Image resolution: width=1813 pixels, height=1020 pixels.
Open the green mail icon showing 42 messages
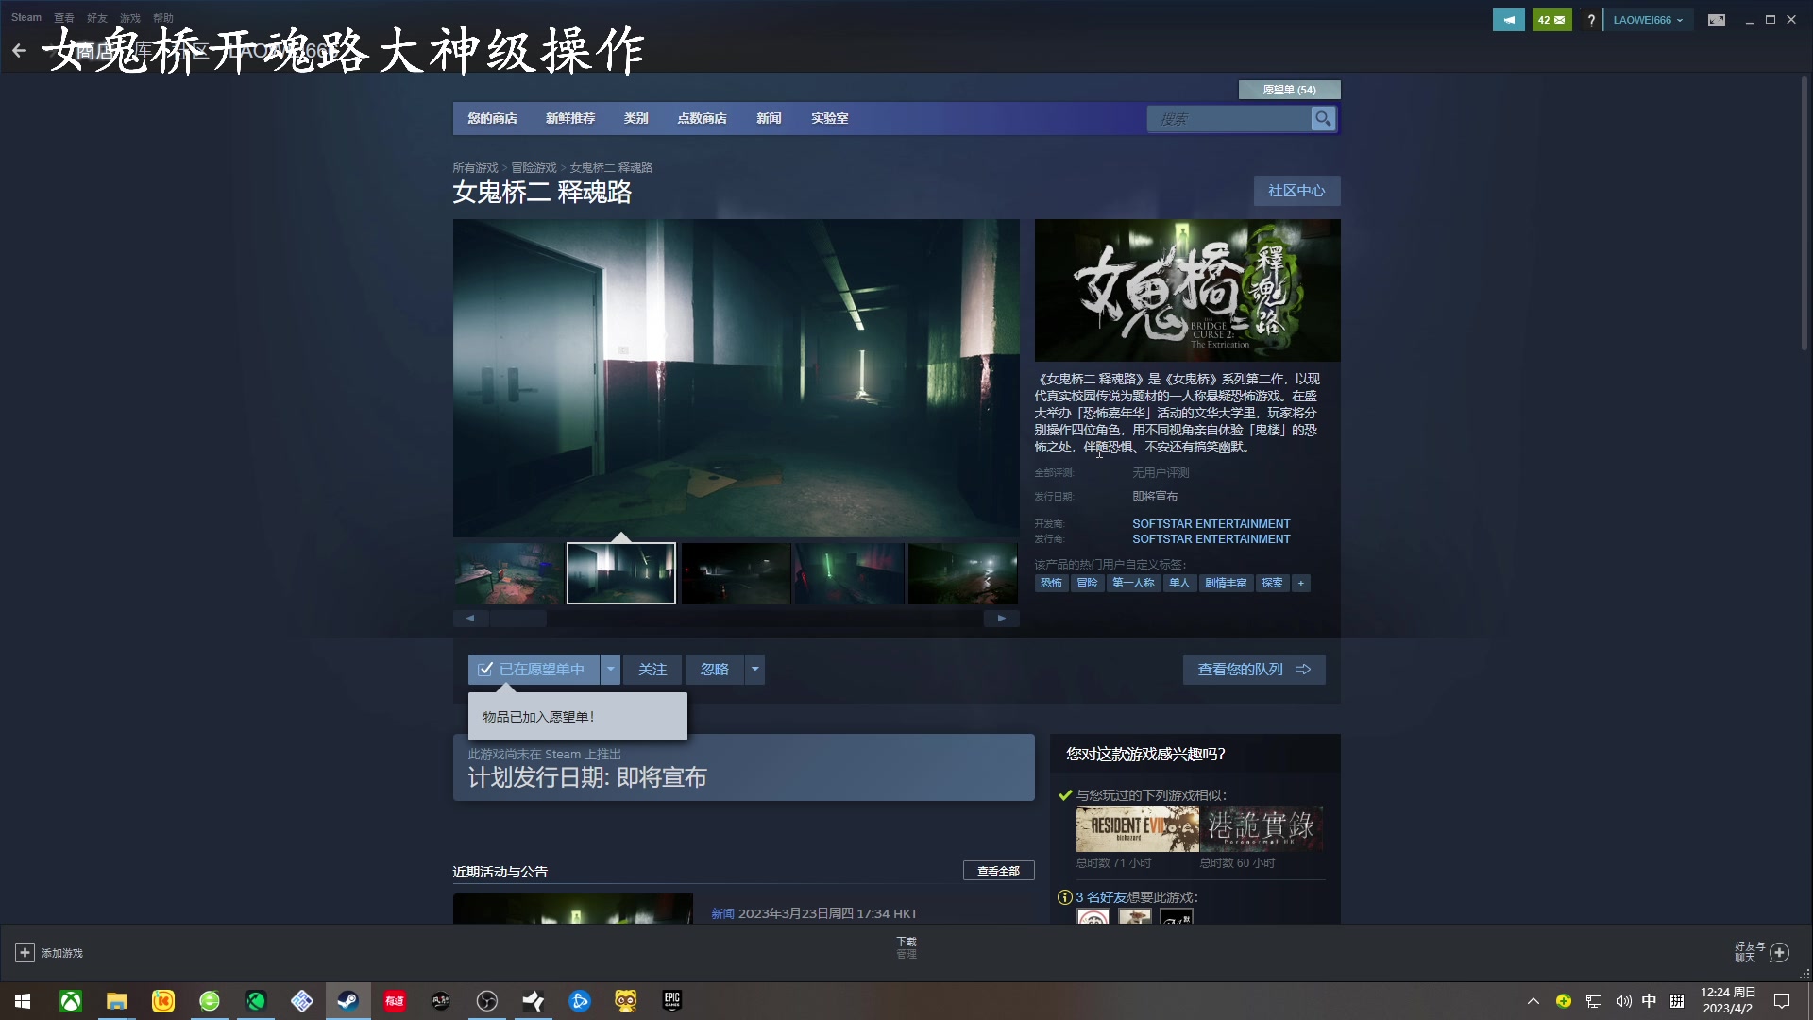(x=1551, y=19)
